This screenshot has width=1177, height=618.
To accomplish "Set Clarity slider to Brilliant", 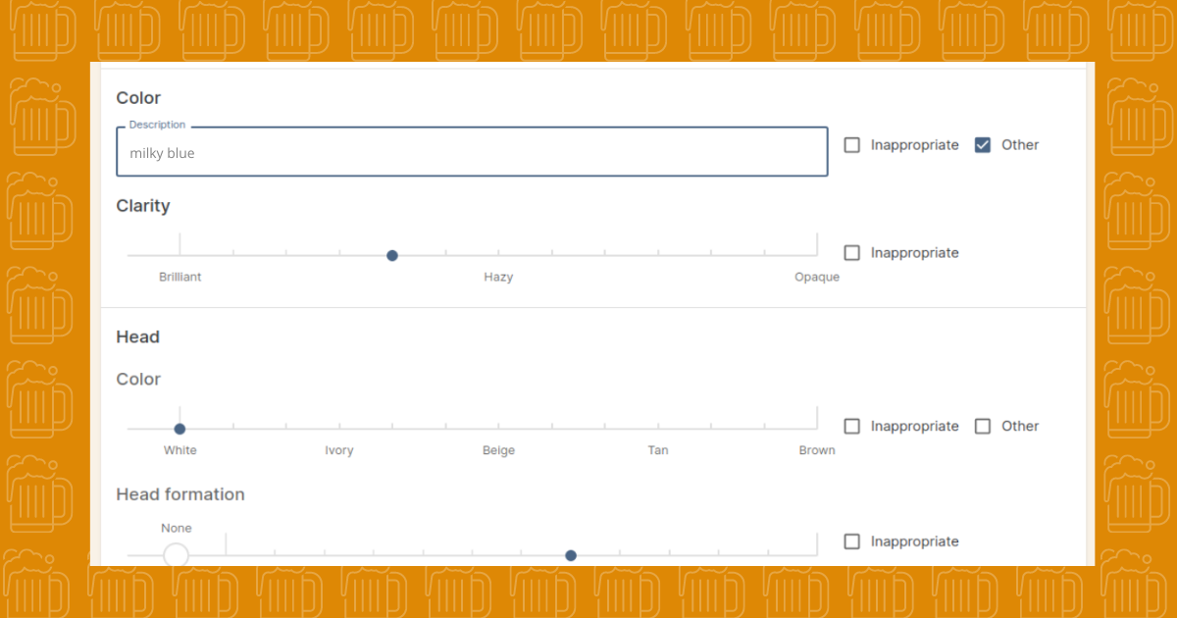I will click(x=179, y=256).
